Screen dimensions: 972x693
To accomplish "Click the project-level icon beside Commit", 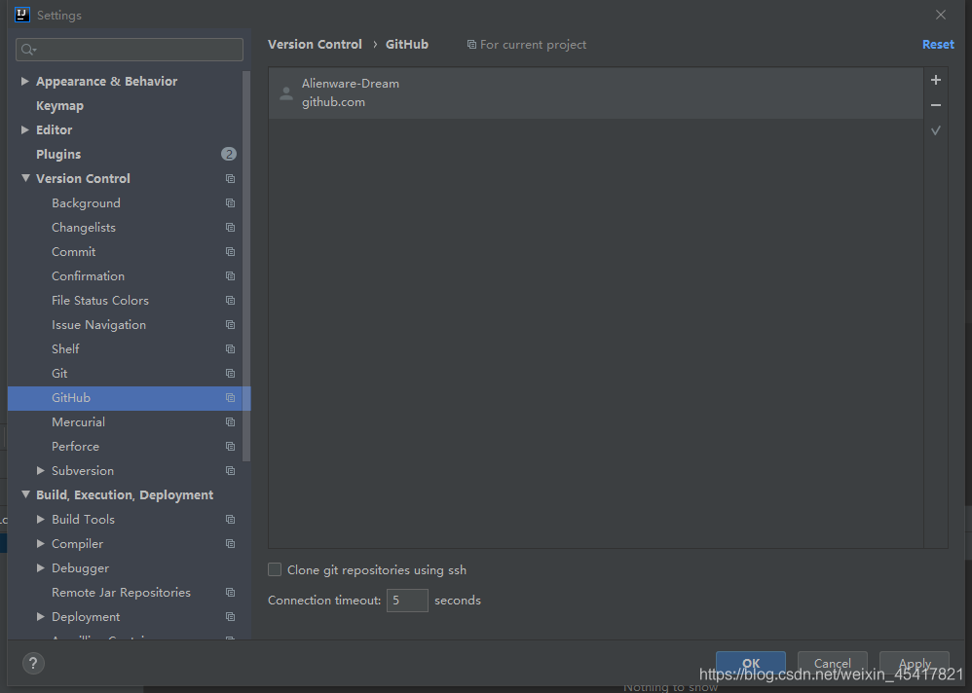I will 230,251.
